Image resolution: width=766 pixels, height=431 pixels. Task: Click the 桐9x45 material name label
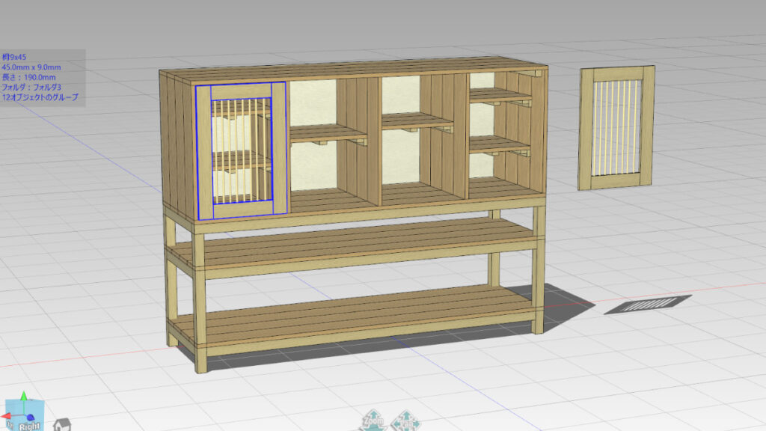(x=16, y=57)
